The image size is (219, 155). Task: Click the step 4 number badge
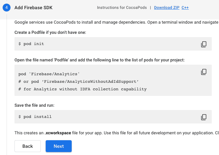(7, 8)
